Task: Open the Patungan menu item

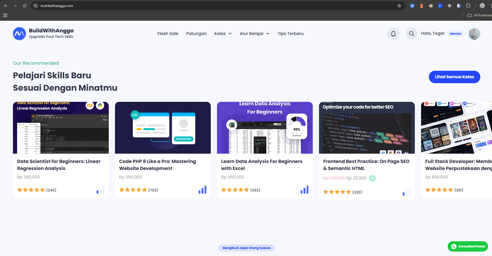Action: (x=196, y=34)
